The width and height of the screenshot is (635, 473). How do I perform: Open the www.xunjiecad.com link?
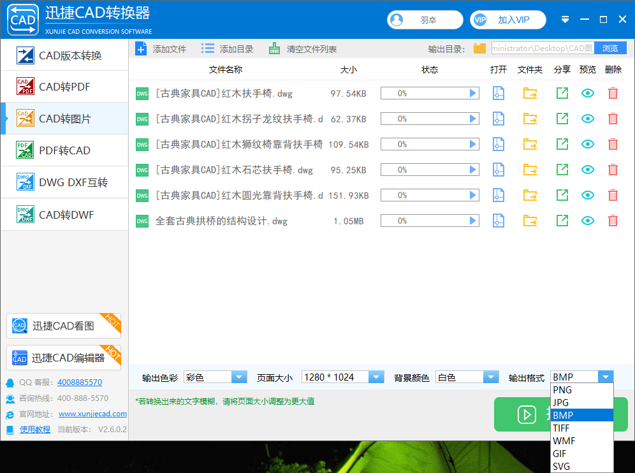[x=92, y=414]
